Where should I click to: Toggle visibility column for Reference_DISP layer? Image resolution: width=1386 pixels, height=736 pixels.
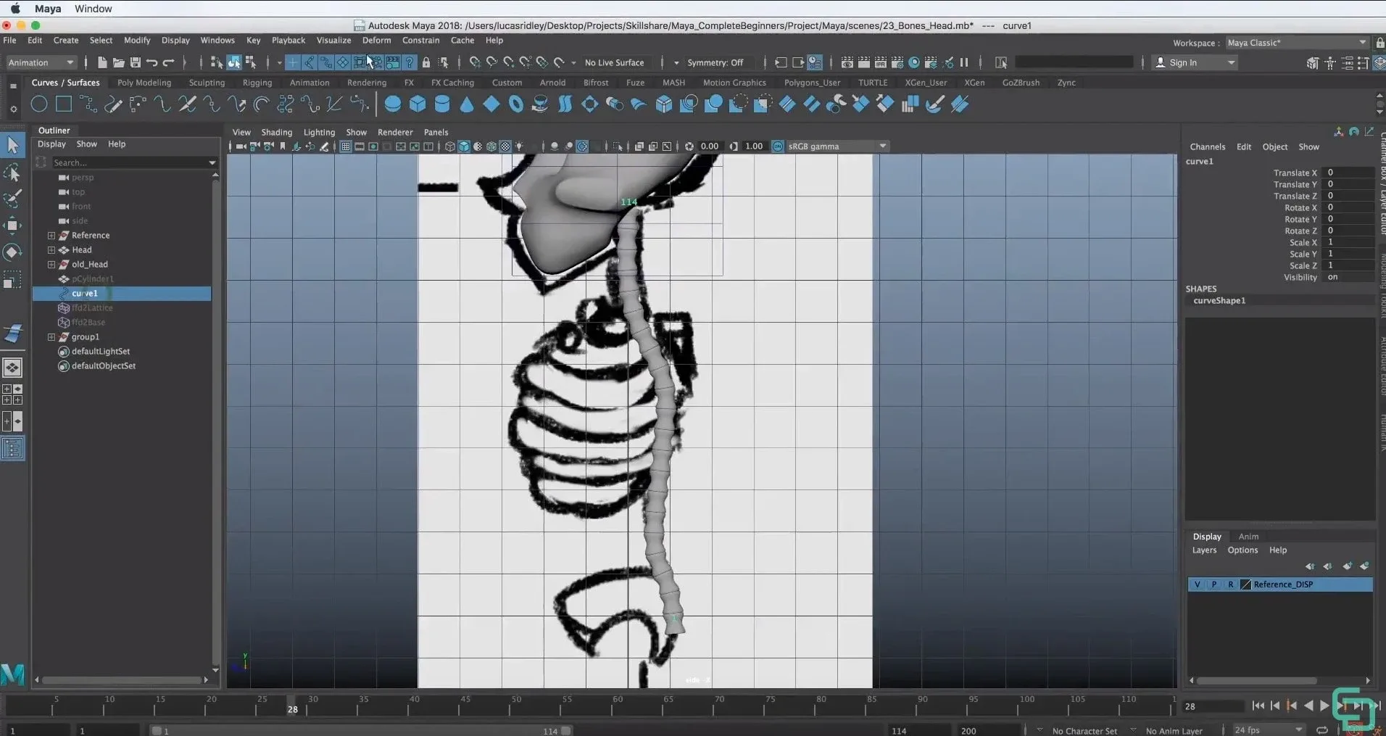pos(1198,584)
